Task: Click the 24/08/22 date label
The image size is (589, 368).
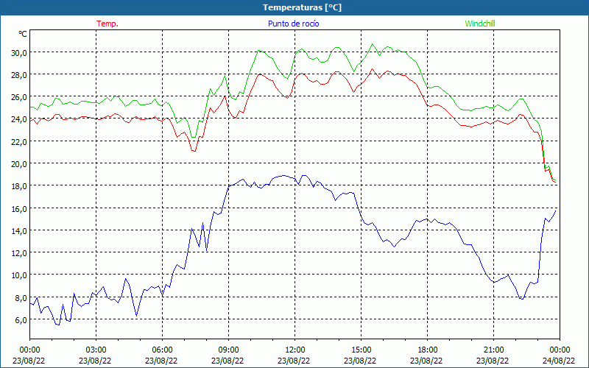Action: [x=560, y=361]
